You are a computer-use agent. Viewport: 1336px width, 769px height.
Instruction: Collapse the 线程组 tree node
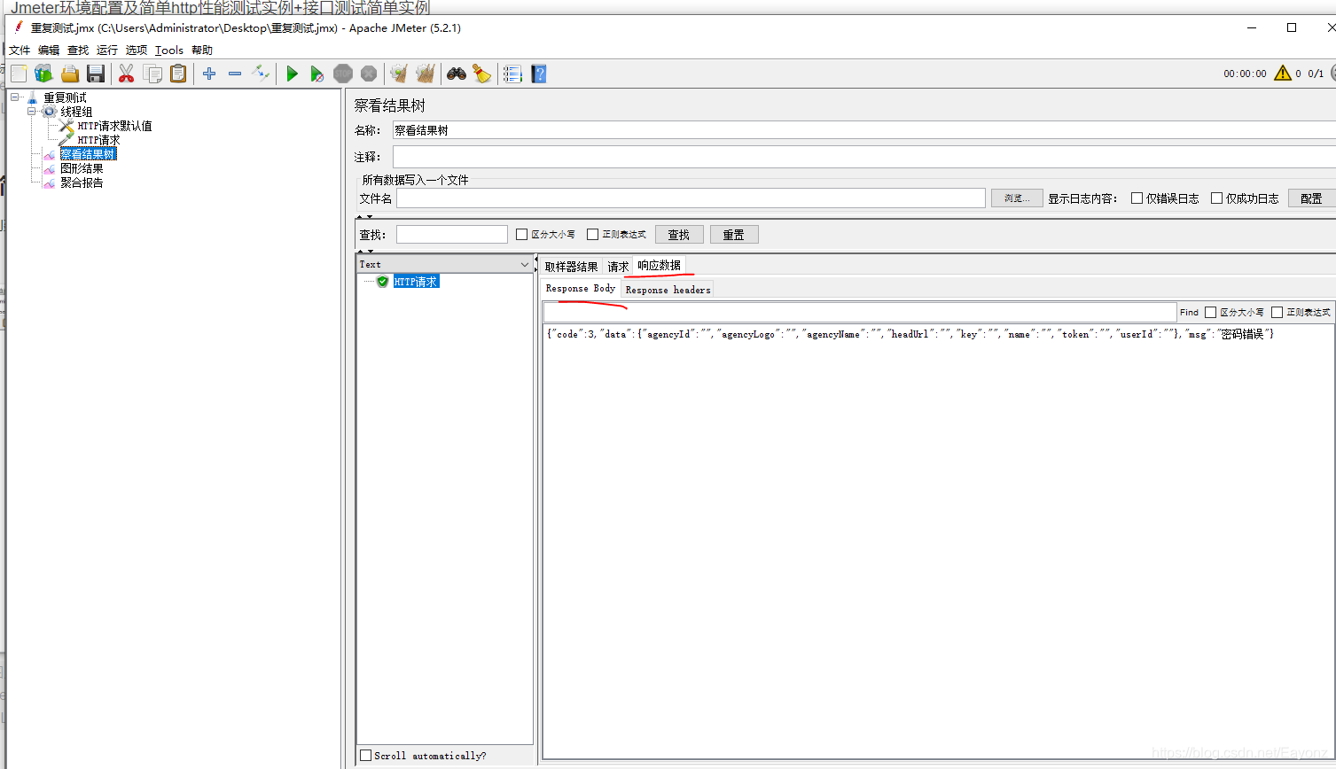[x=32, y=112]
